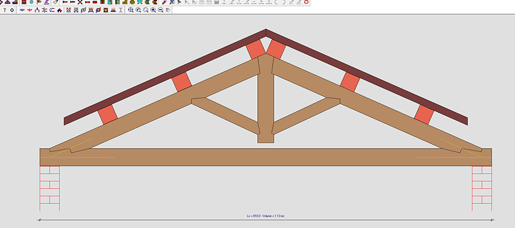This screenshot has height=228, width=515.
Task: Click the black X delete icon
Action: coord(80,2)
